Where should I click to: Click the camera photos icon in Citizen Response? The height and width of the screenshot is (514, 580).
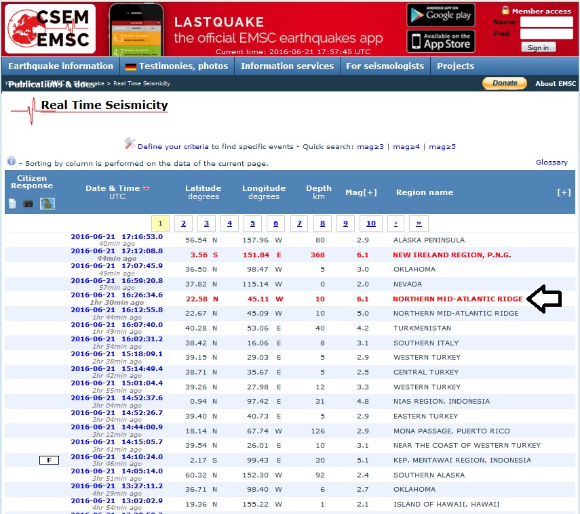click(x=28, y=203)
